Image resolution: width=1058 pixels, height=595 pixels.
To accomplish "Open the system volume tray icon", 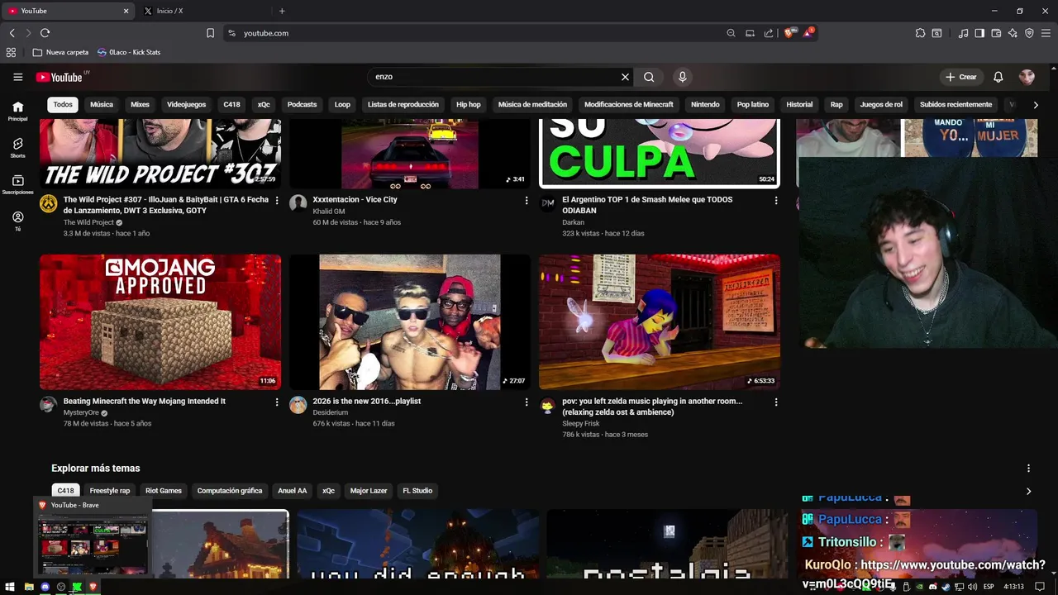I will coord(972,587).
